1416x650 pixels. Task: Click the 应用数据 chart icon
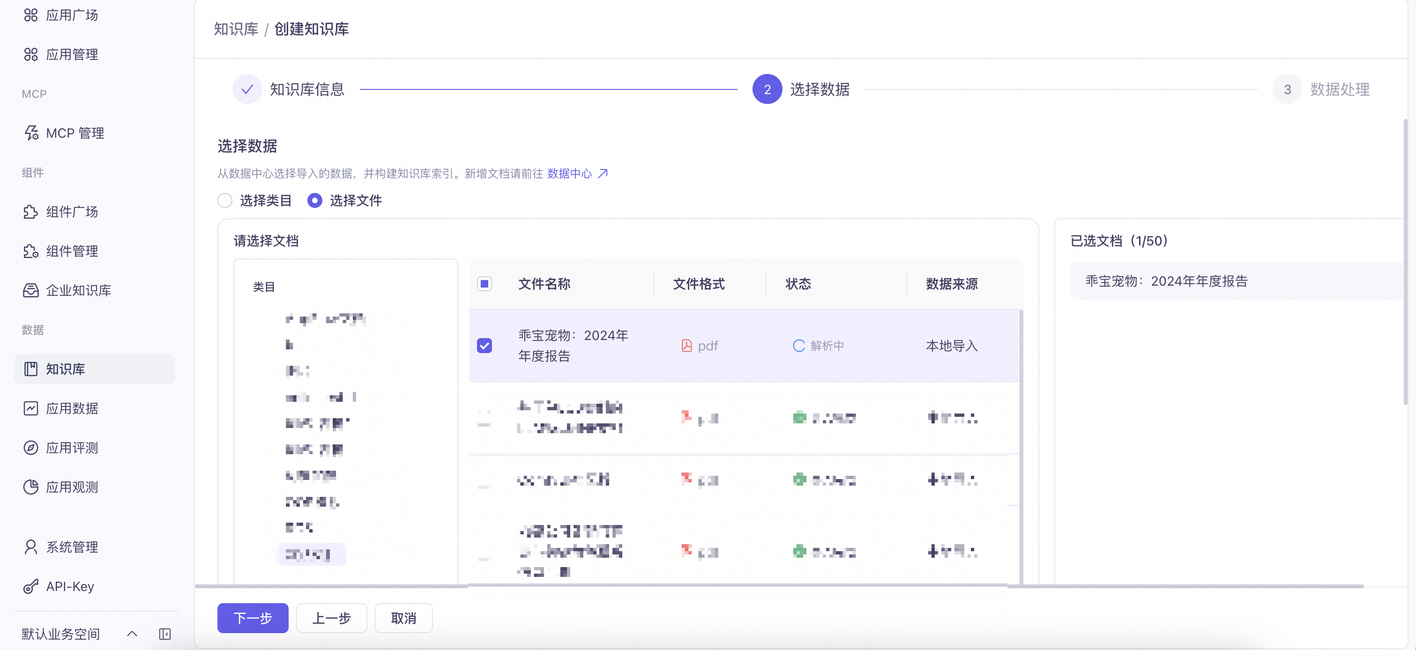click(x=31, y=408)
